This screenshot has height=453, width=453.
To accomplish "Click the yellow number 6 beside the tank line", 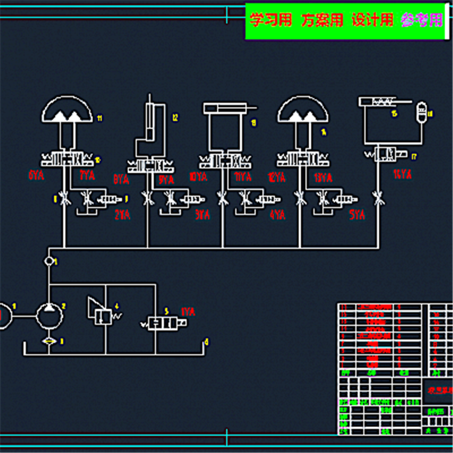I will pos(207,342).
